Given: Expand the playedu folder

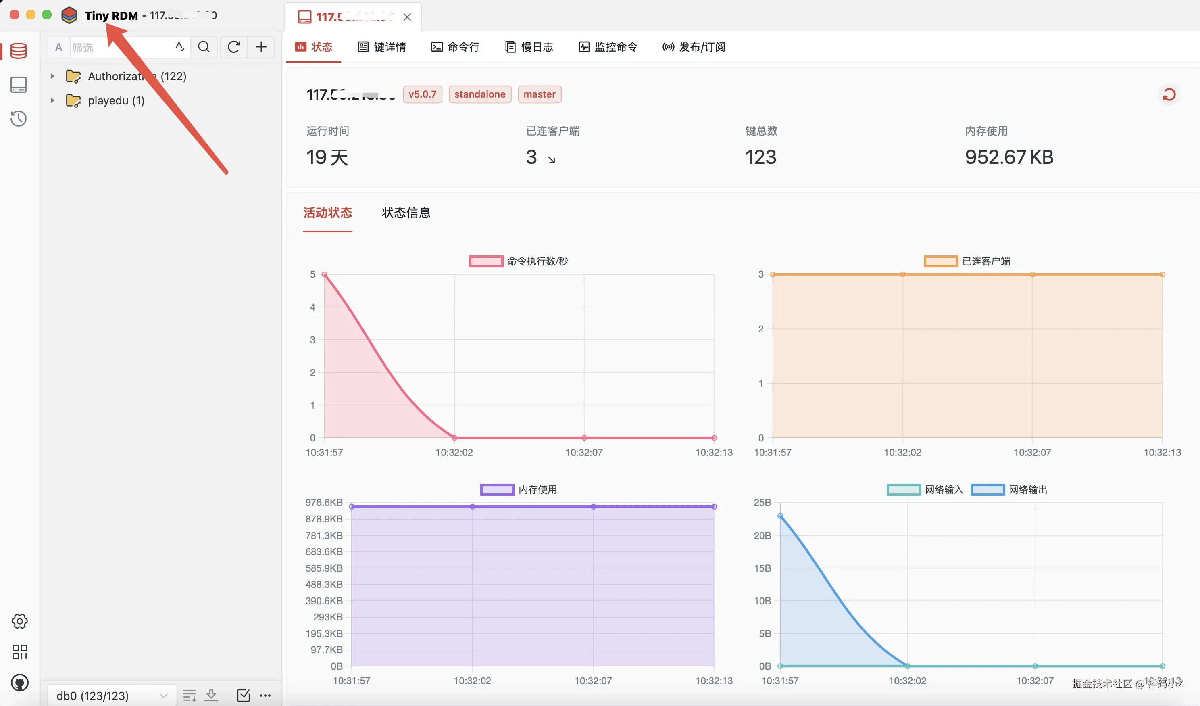Looking at the screenshot, I should [53, 100].
